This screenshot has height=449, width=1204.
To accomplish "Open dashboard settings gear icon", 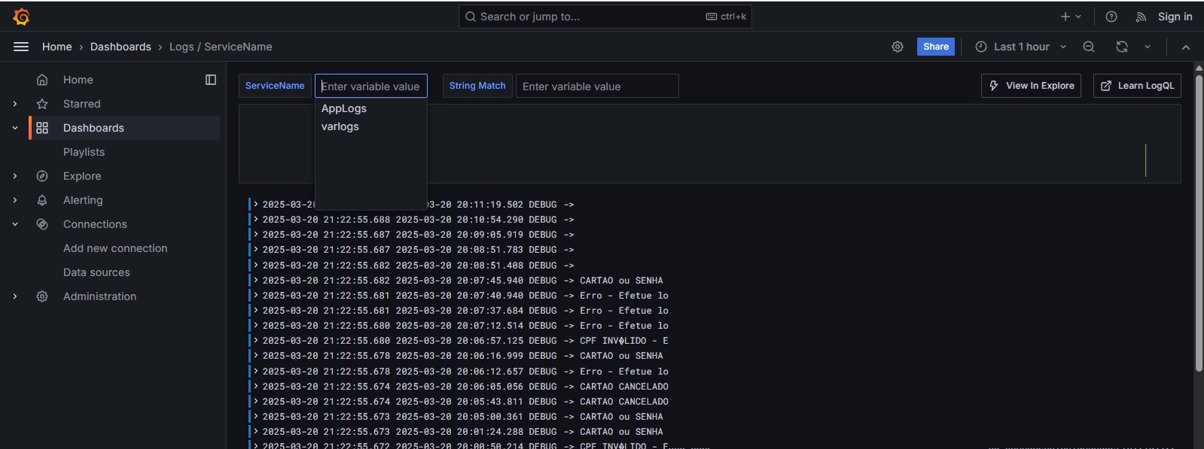I will (898, 47).
